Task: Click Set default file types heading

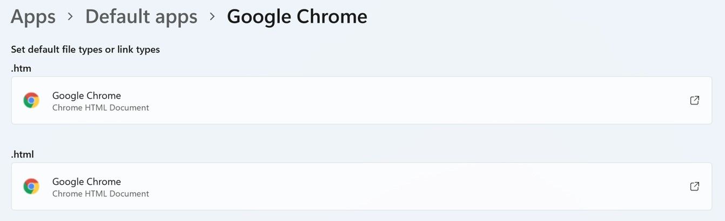Action: (x=85, y=50)
